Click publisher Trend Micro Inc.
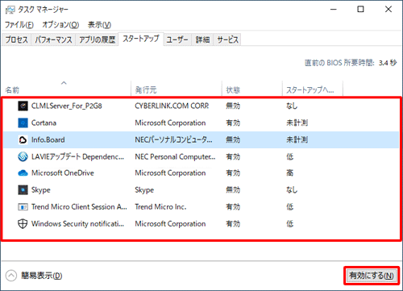Viewport: 403px width, 291px height. click(x=160, y=207)
